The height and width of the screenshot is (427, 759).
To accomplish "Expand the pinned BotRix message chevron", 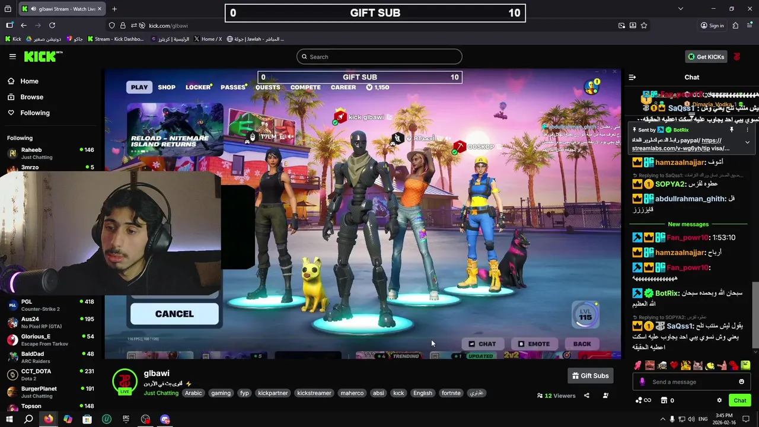I will coord(747,142).
